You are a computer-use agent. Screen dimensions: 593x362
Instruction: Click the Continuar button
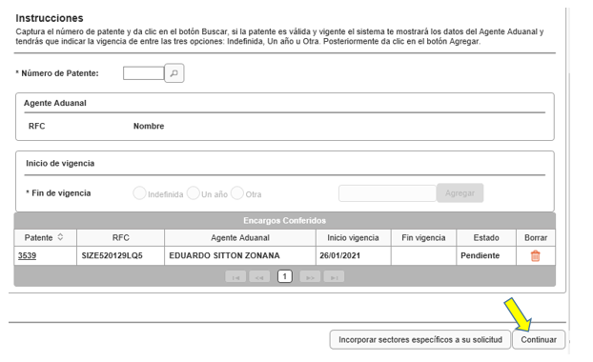pos(539,340)
